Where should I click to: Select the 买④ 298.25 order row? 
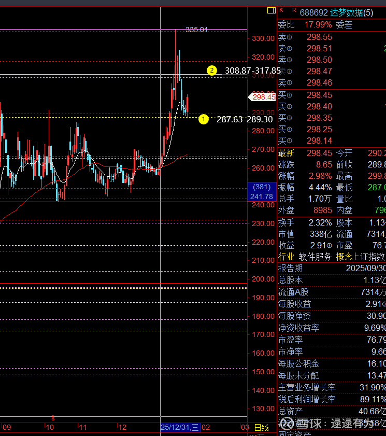point(332,129)
